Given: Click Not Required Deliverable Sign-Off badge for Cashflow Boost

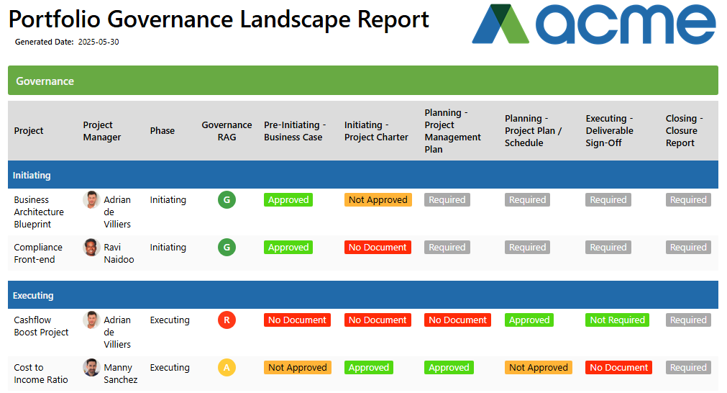Looking at the screenshot, I should click(617, 320).
